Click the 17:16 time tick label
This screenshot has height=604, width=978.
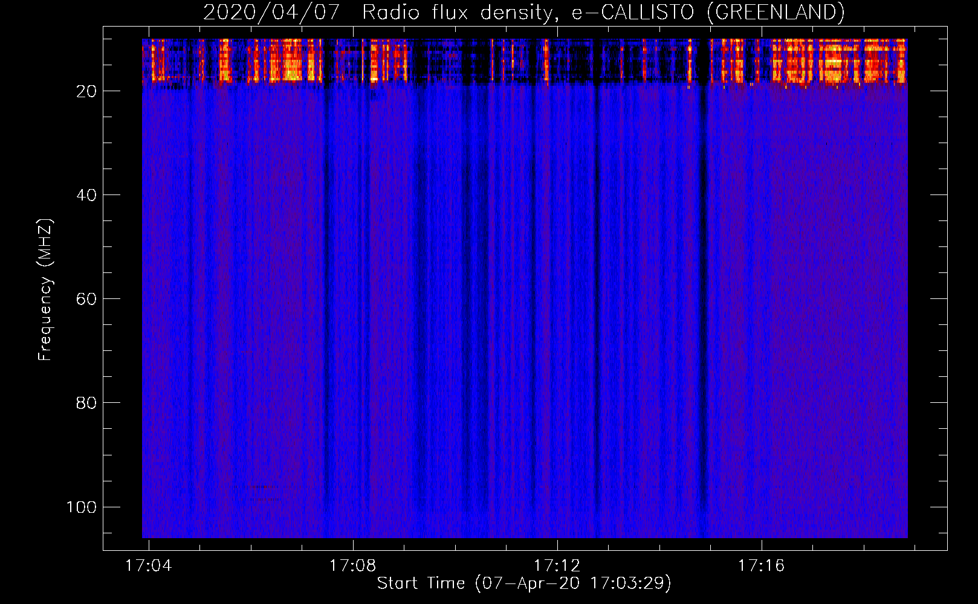[x=761, y=565]
